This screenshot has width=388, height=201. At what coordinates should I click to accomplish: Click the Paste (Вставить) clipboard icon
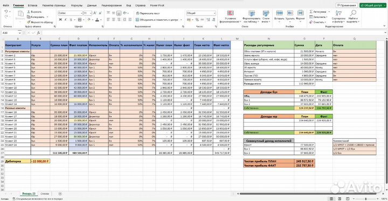[x=20, y=14]
